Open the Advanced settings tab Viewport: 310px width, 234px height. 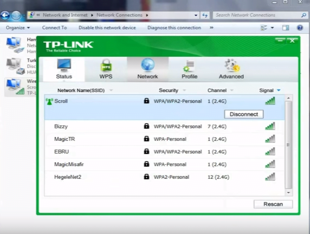(x=231, y=69)
